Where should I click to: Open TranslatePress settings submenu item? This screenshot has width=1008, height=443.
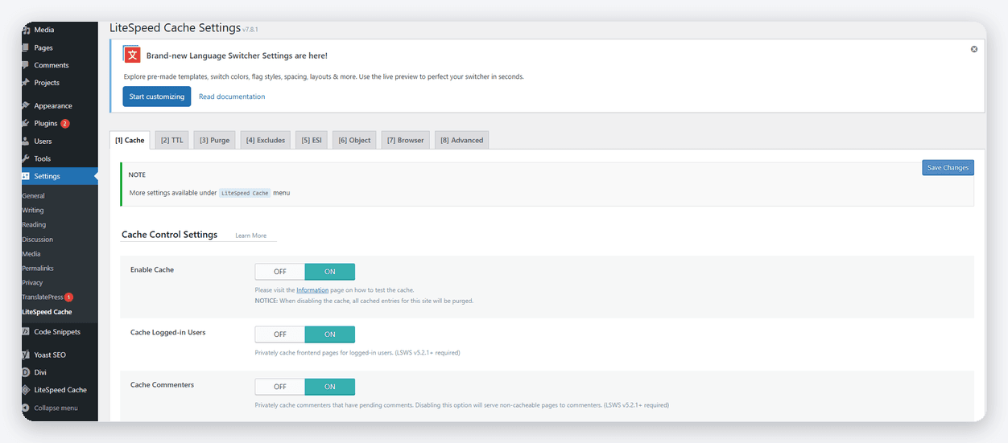43,297
